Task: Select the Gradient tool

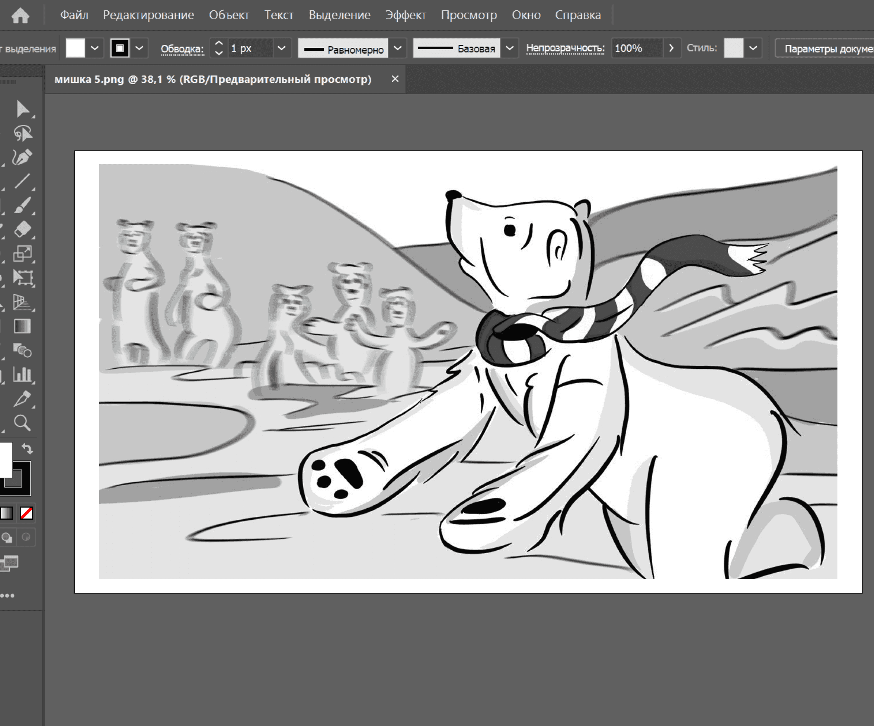Action: tap(22, 326)
